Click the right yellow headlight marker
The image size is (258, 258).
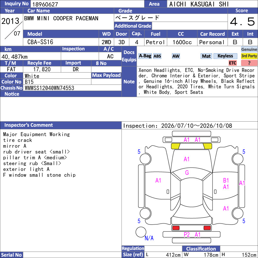pyautogui.click(x=207, y=146)
